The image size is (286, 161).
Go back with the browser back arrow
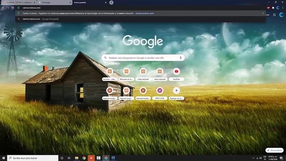point(3,8)
